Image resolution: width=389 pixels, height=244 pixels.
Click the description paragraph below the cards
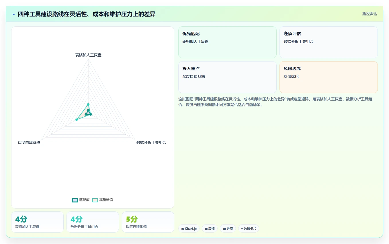click(275, 102)
